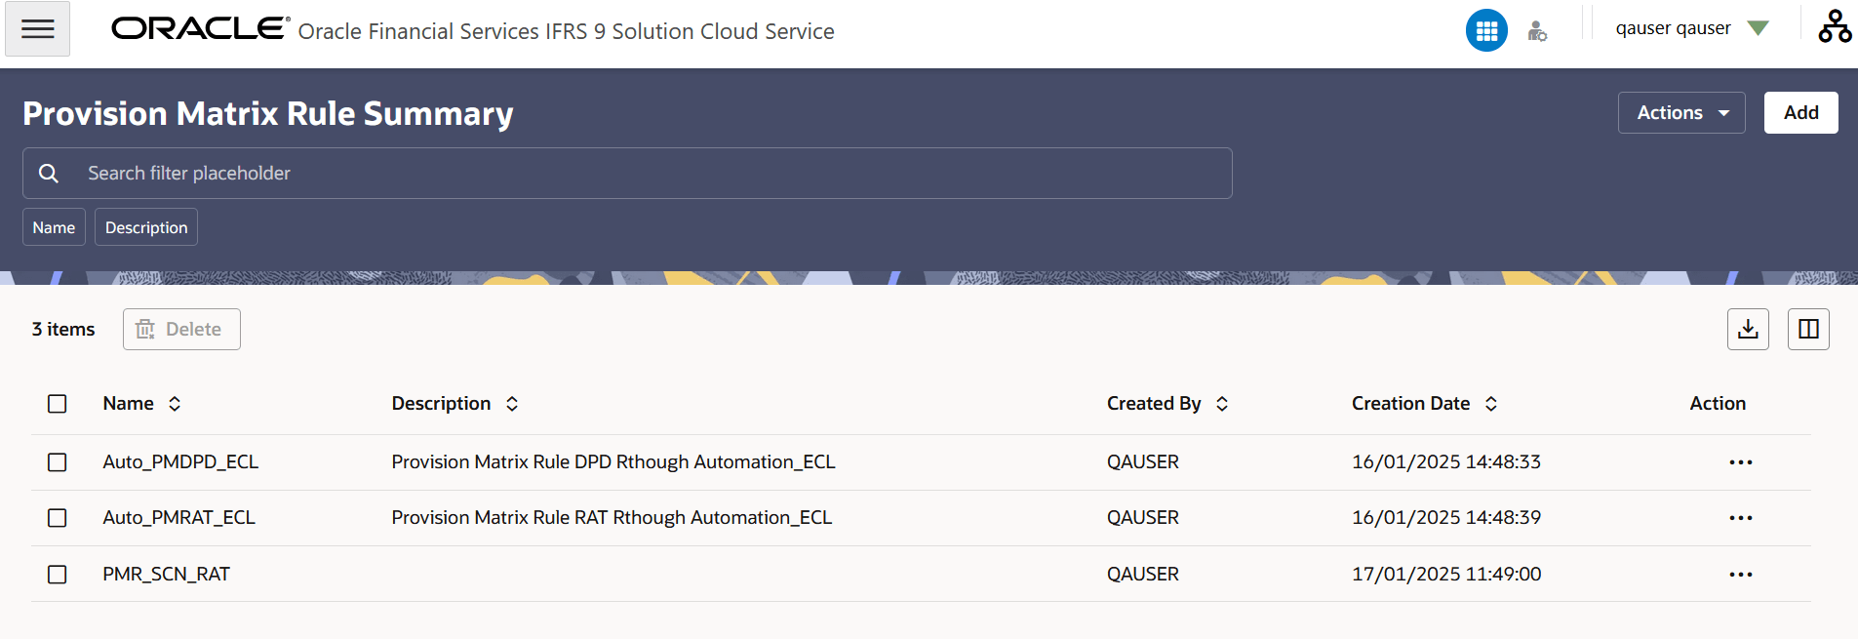Click the download export icon
The width and height of the screenshot is (1858, 639).
point(1748,329)
